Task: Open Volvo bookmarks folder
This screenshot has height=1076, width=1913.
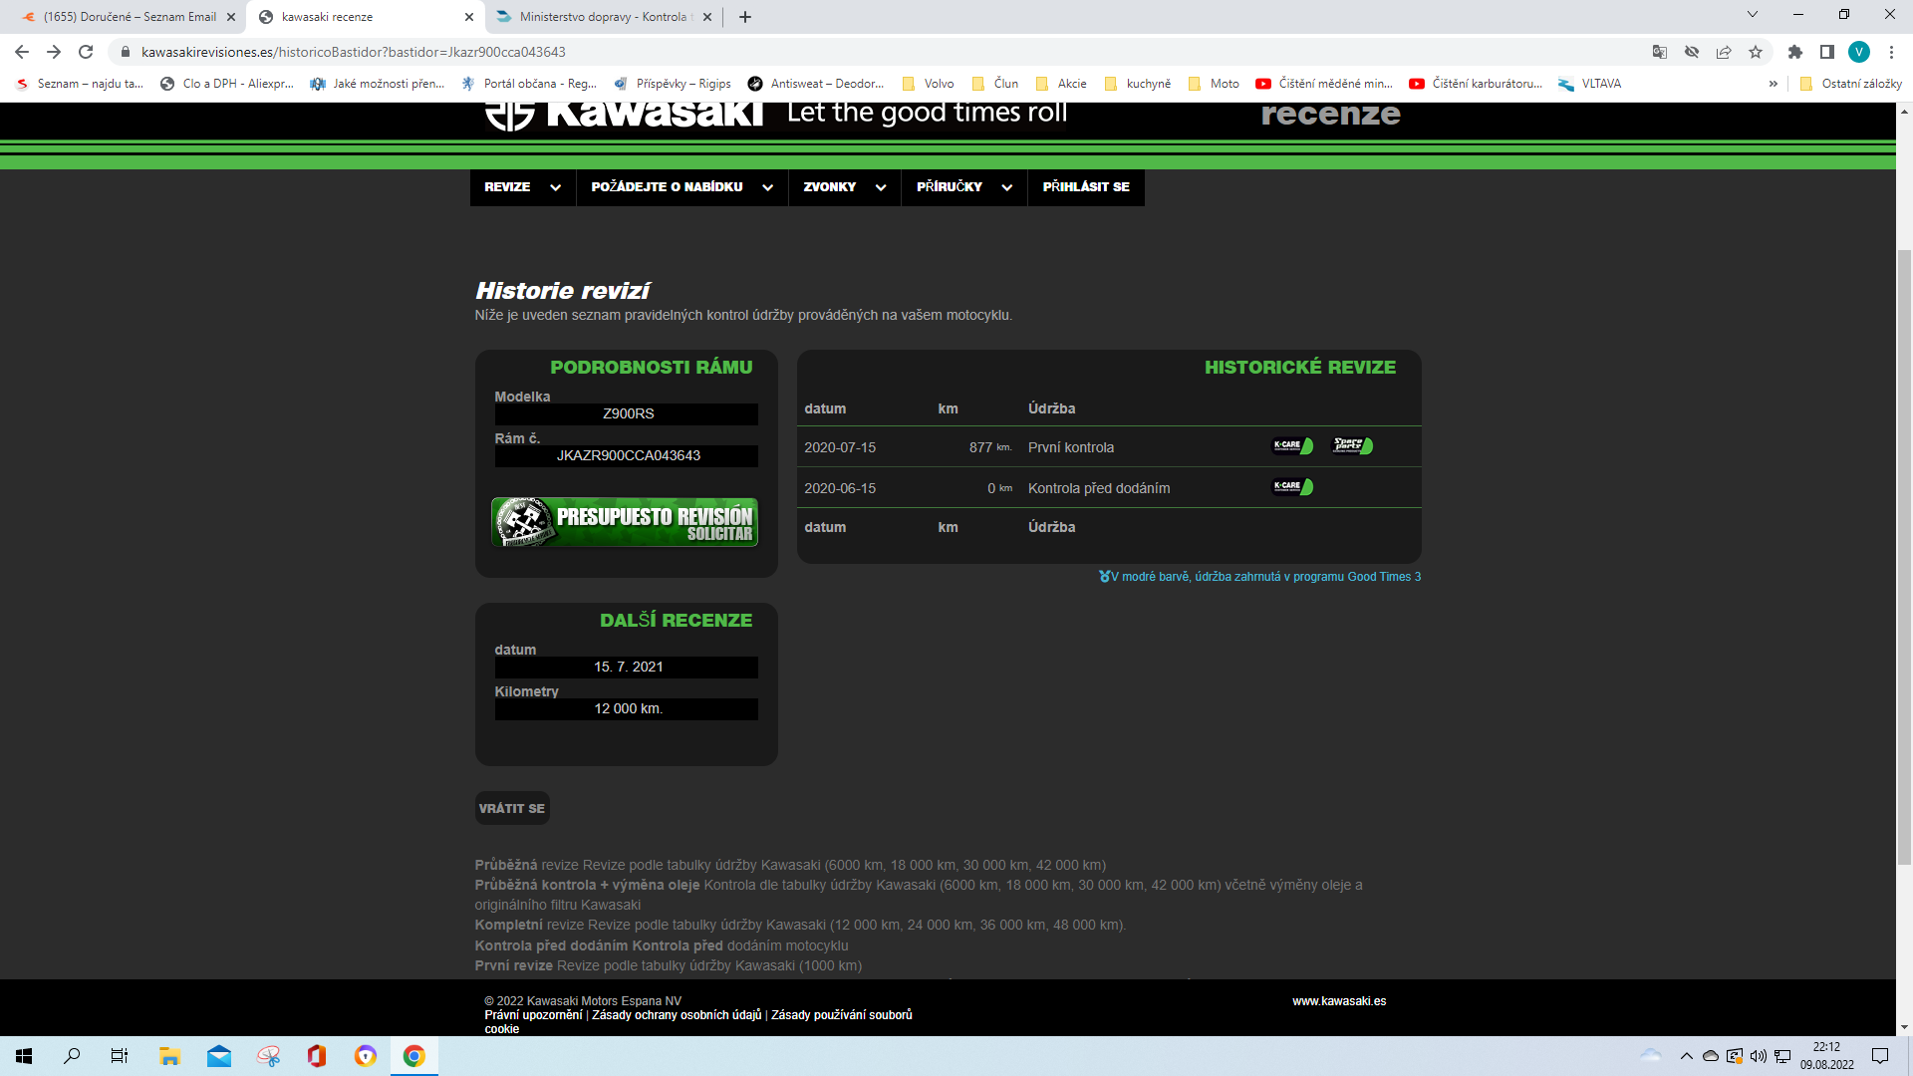Action: click(x=928, y=84)
